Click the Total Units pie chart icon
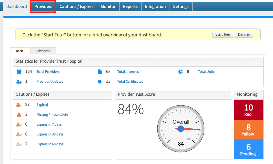 [x=180, y=72]
